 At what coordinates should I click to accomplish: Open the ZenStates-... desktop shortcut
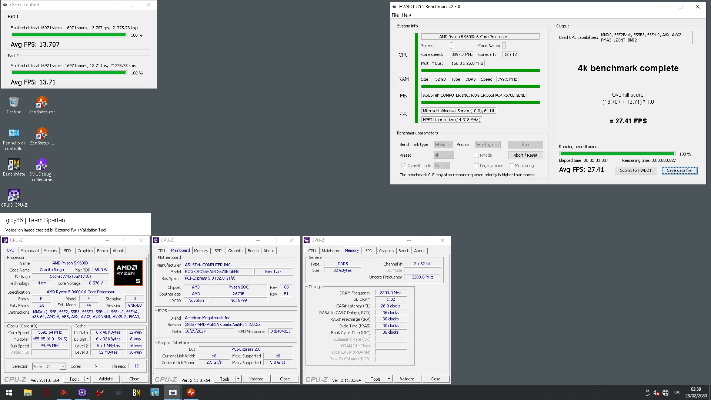(42, 136)
